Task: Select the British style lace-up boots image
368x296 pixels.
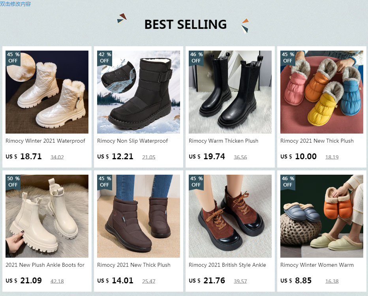Action: [230, 216]
